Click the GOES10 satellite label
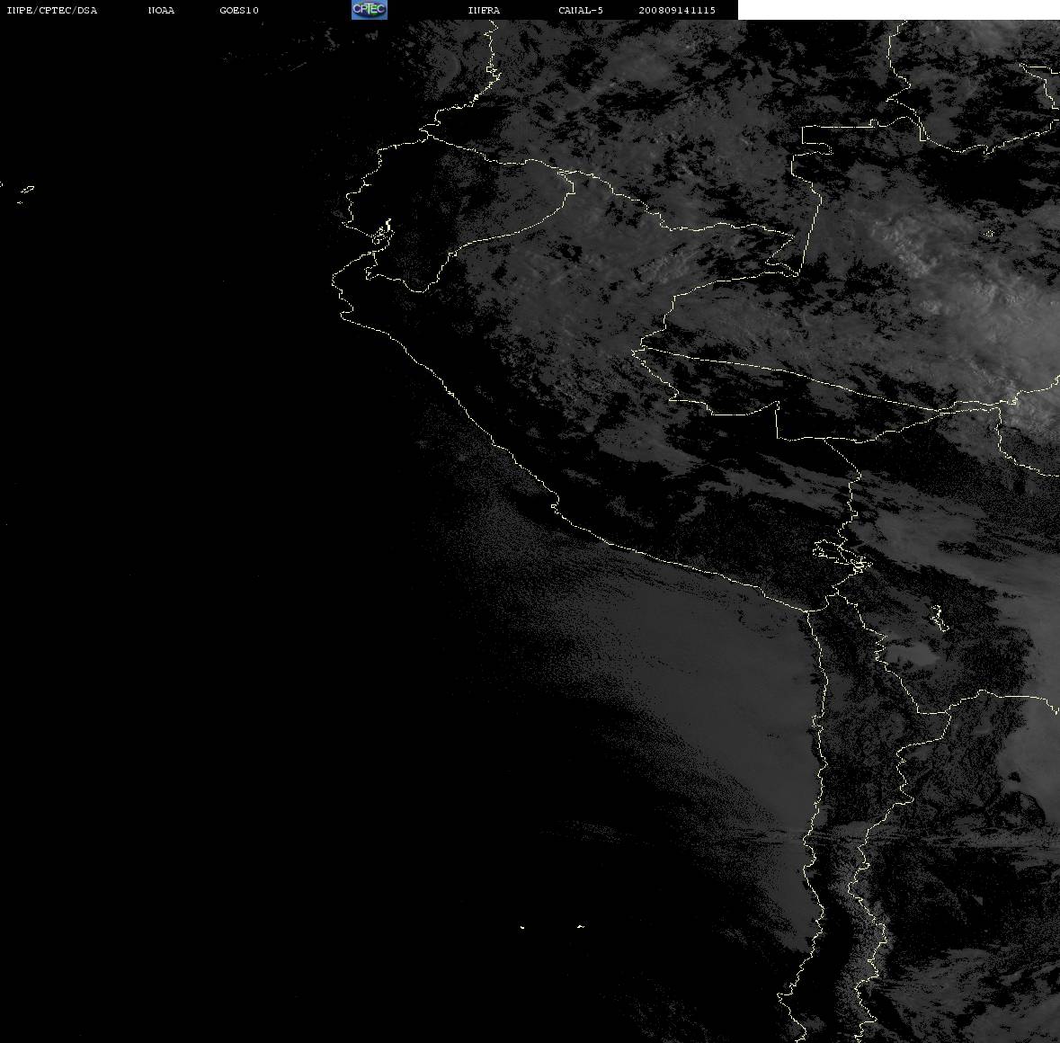1060x1043 pixels. tap(239, 10)
